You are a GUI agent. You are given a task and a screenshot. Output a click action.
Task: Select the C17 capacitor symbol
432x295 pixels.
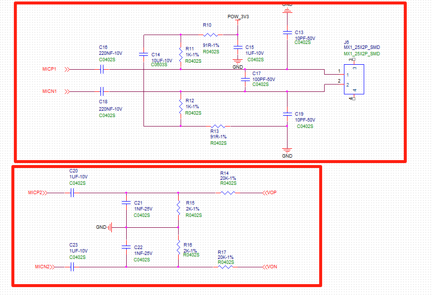(x=245, y=79)
